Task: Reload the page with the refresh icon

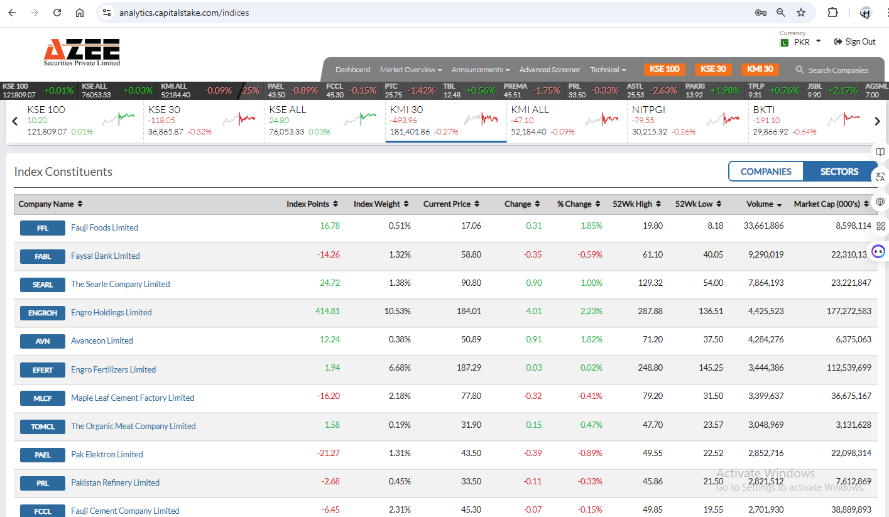Action: tap(57, 13)
